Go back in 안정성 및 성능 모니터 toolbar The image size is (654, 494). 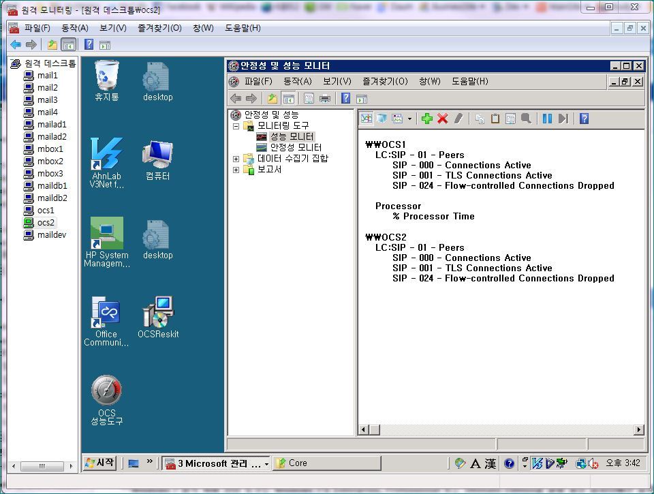click(236, 99)
